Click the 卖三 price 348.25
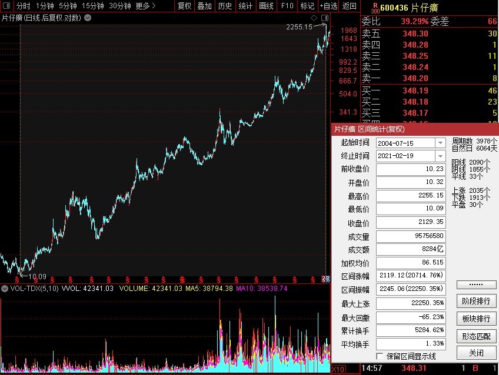Viewport: 499px width, 375px height. coord(415,56)
